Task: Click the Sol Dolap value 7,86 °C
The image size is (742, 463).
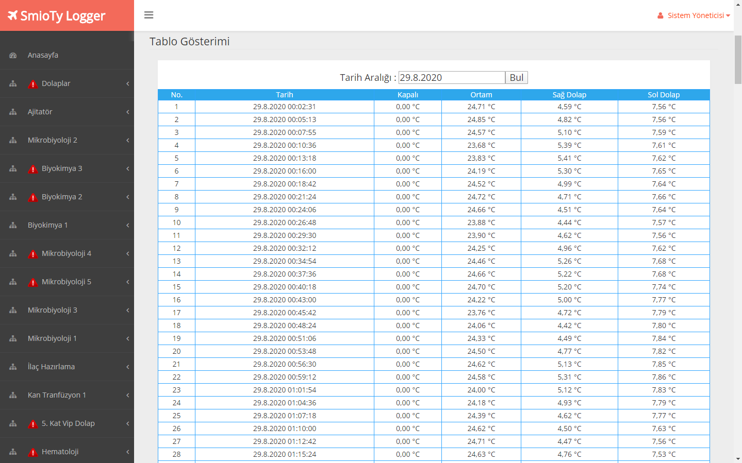Action: pyautogui.click(x=664, y=377)
